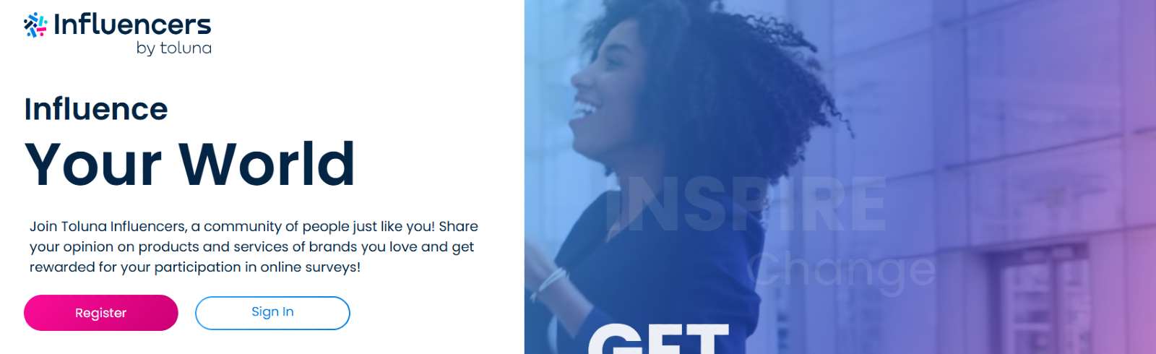
Task: Click the faded 'INSPIRE' overlay text
Action: coord(746,204)
